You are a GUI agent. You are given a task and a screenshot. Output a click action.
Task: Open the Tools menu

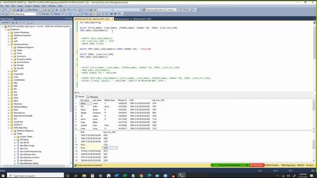coord(44,6)
